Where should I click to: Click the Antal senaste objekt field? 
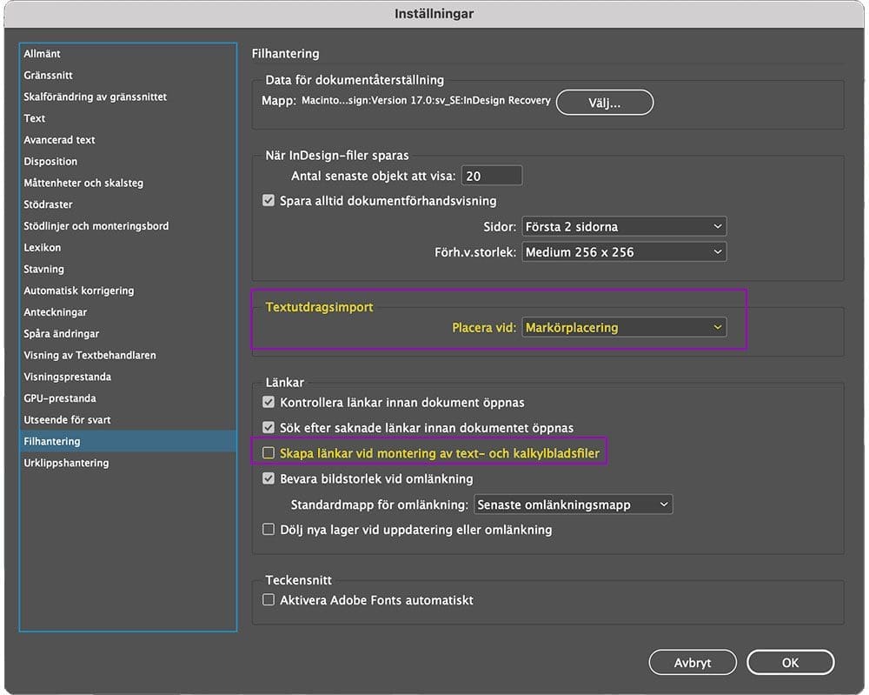[492, 176]
